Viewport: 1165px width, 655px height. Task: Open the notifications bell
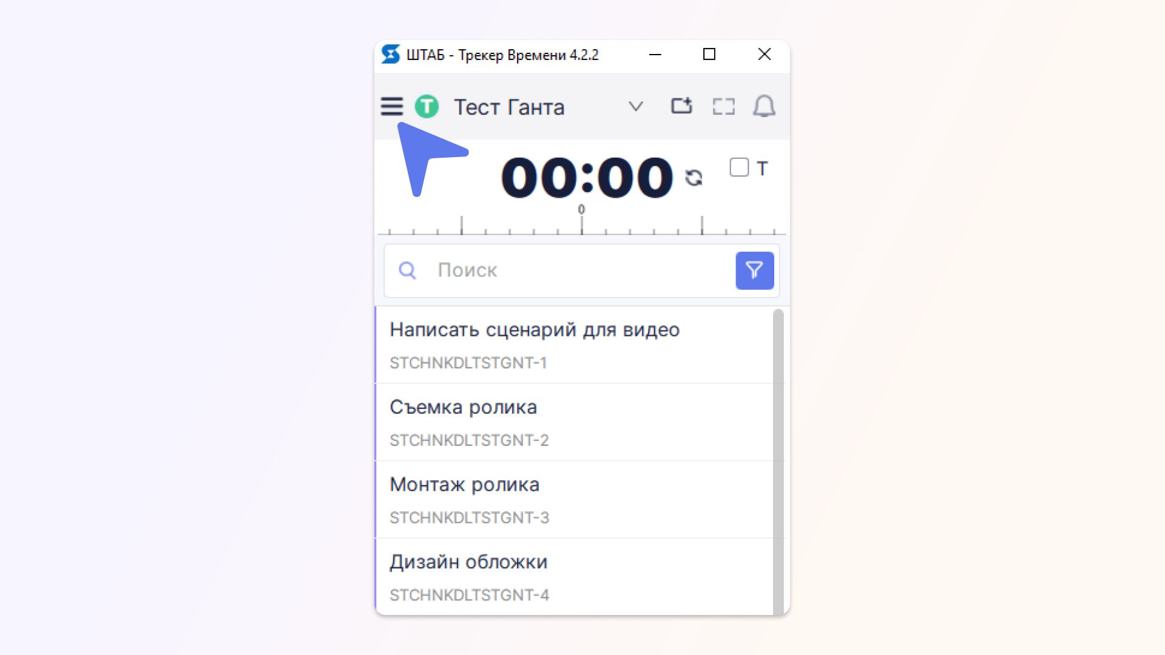764,106
